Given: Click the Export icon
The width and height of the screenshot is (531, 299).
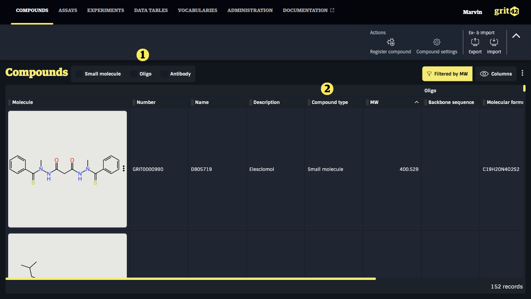Looking at the screenshot, I should (475, 42).
